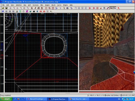Click the Quake map editor taskbar button

(x=58, y=99)
